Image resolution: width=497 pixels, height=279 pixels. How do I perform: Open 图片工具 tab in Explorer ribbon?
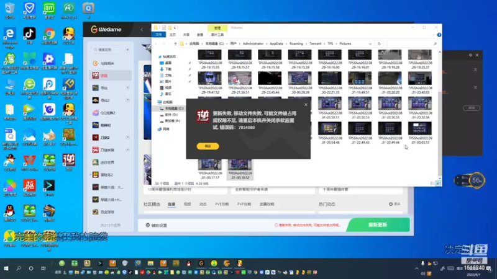pyautogui.click(x=217, y=35)
